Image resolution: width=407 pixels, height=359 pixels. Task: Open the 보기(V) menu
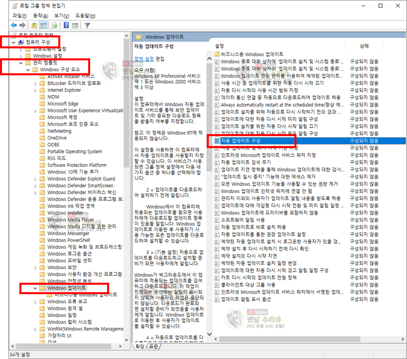coord(62,15)
